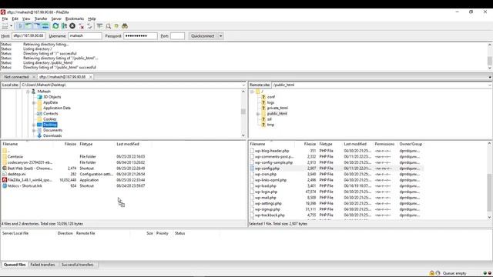Expand the Desktop folder node
Viewport: 493px width, 277px height.
tap(34, 125)
